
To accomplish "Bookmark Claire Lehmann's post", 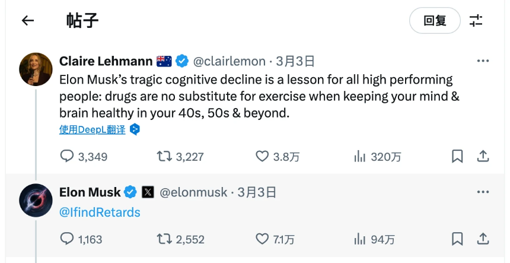I will click(457, 156).
